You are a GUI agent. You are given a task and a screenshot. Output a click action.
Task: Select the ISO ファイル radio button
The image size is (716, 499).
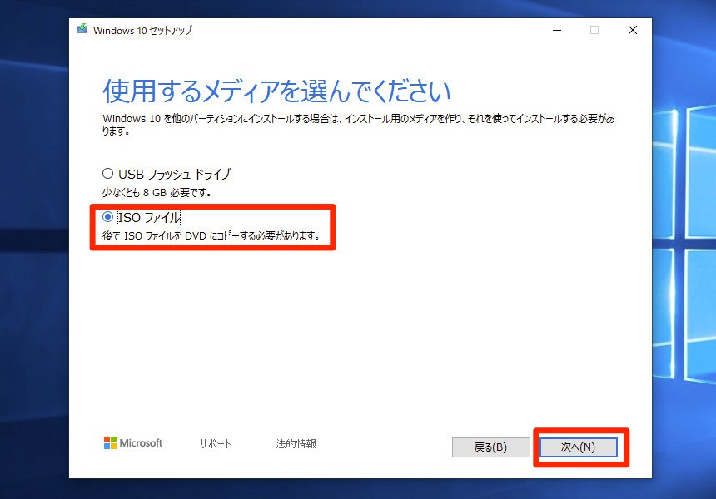click(x=107, y=217)
